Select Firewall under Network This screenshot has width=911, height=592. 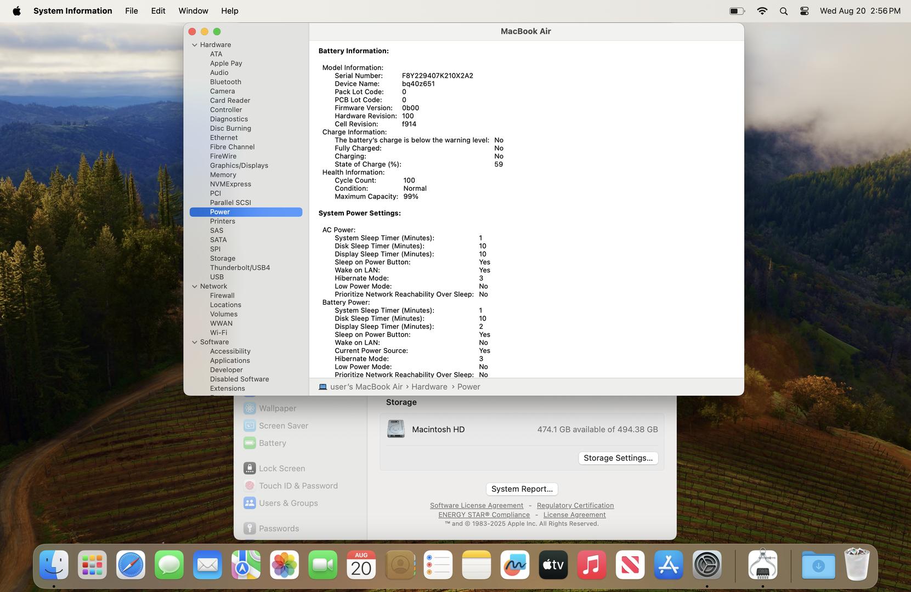[x=222, y=295]
